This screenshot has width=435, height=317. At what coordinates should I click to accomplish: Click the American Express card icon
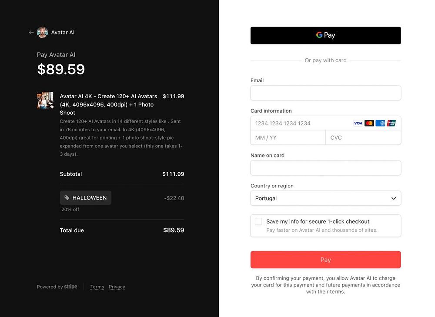tap(380, 123)
